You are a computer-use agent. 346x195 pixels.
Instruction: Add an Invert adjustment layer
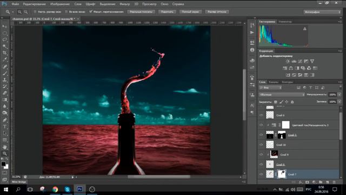288,75
